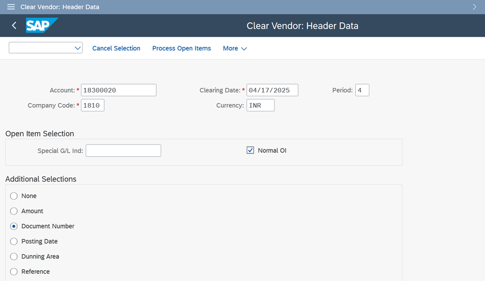
Task: Select the Amount radio option
Action: click(13, 211)
